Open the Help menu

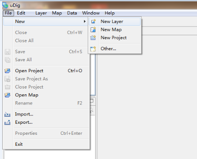110,13
